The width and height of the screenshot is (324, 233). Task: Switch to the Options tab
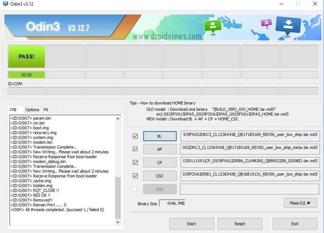point(32,110)
